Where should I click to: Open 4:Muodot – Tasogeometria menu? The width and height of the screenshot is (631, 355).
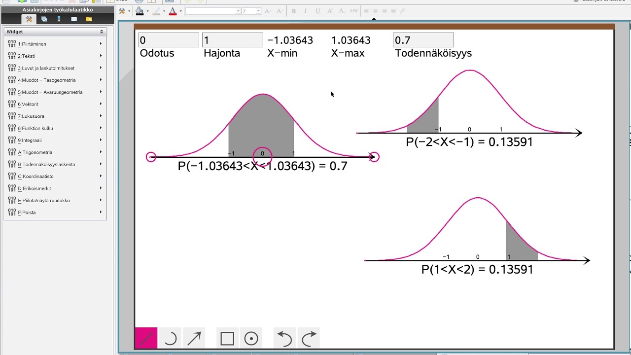click(55, 80)
